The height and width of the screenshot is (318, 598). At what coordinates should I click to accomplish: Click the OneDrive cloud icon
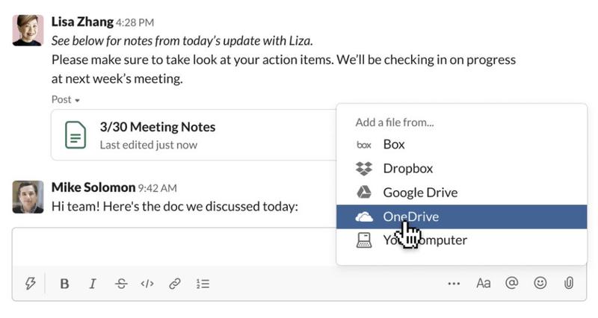(x=364, y=217)
